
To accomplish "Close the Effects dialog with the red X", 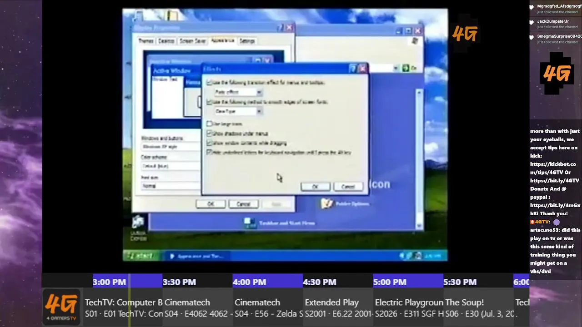I will (362, 69).
